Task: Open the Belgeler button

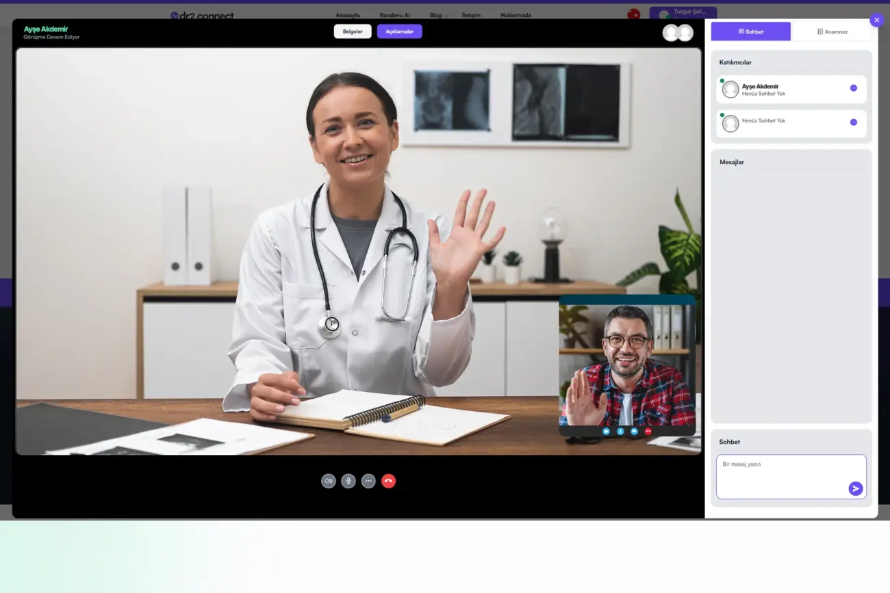Action: pyautogui.click(x=353, y=31)
